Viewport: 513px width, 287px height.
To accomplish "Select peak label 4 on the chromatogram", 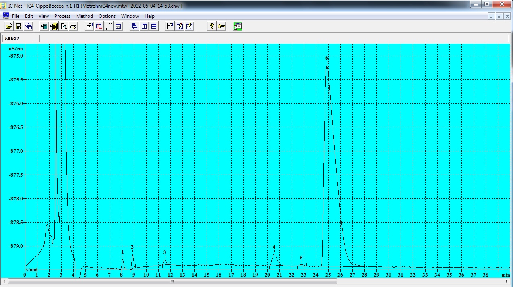I will point(274,247).
